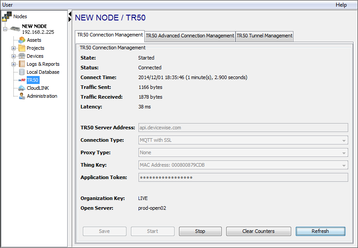
Task: Click the '1166 bytes' traffic sent value
Action: 150,87
